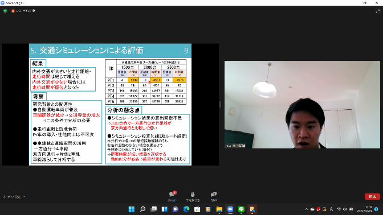
Task: Open the last pinned taskbar app after LINE
Action: [x=252, y=209]
